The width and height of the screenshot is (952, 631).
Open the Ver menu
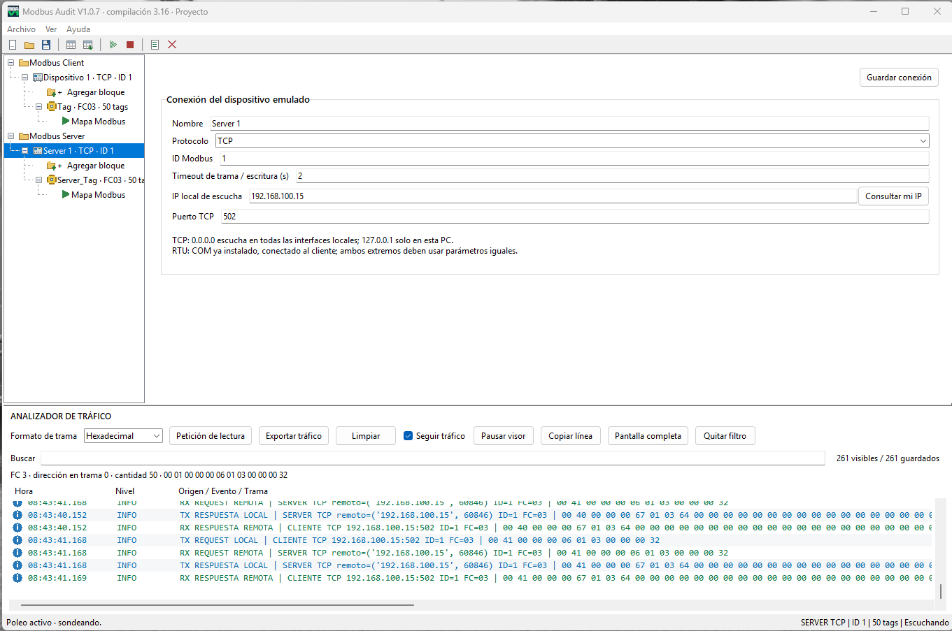[x=51, y=29]
